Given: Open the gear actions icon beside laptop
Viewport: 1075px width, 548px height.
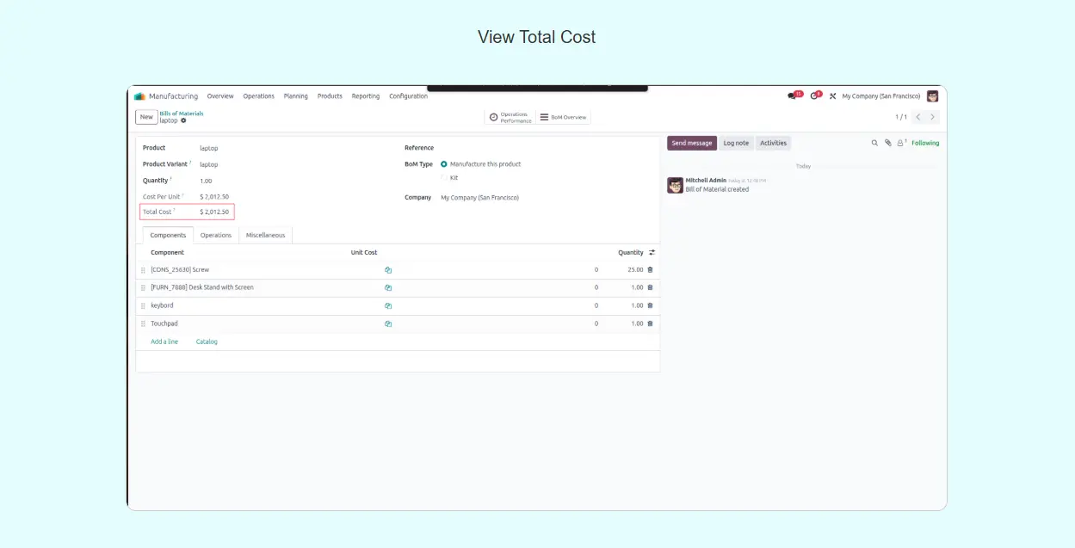Looking at the screenshot, I should (x=183, y=120).
